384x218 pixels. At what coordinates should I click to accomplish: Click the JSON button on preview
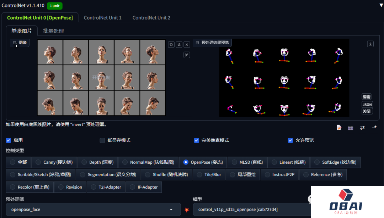pyautogui.click(x=367, y=105)
